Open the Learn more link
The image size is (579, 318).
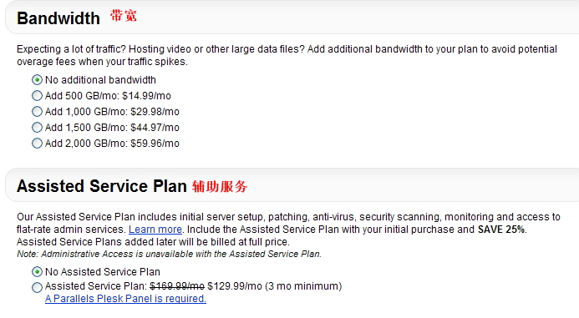155,230
